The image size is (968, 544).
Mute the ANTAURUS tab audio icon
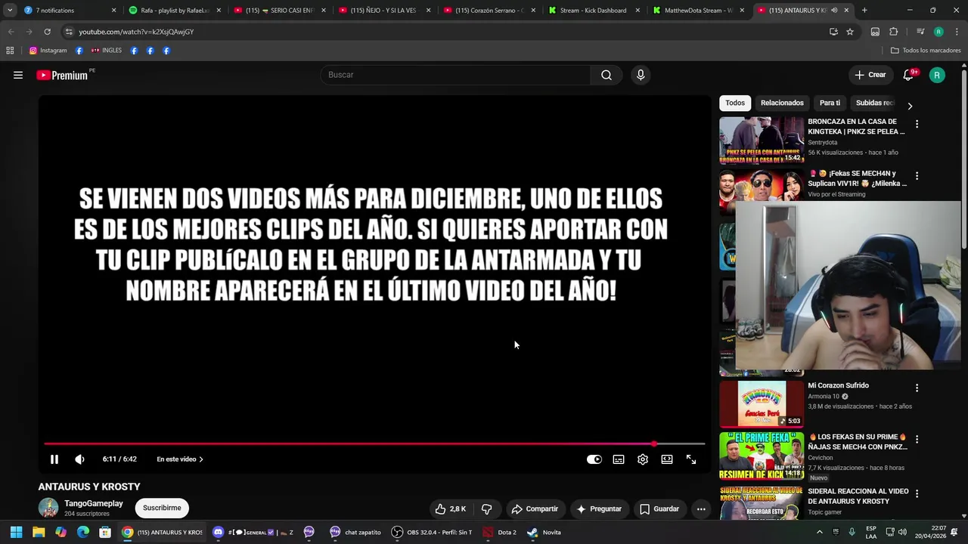[834, 11]
